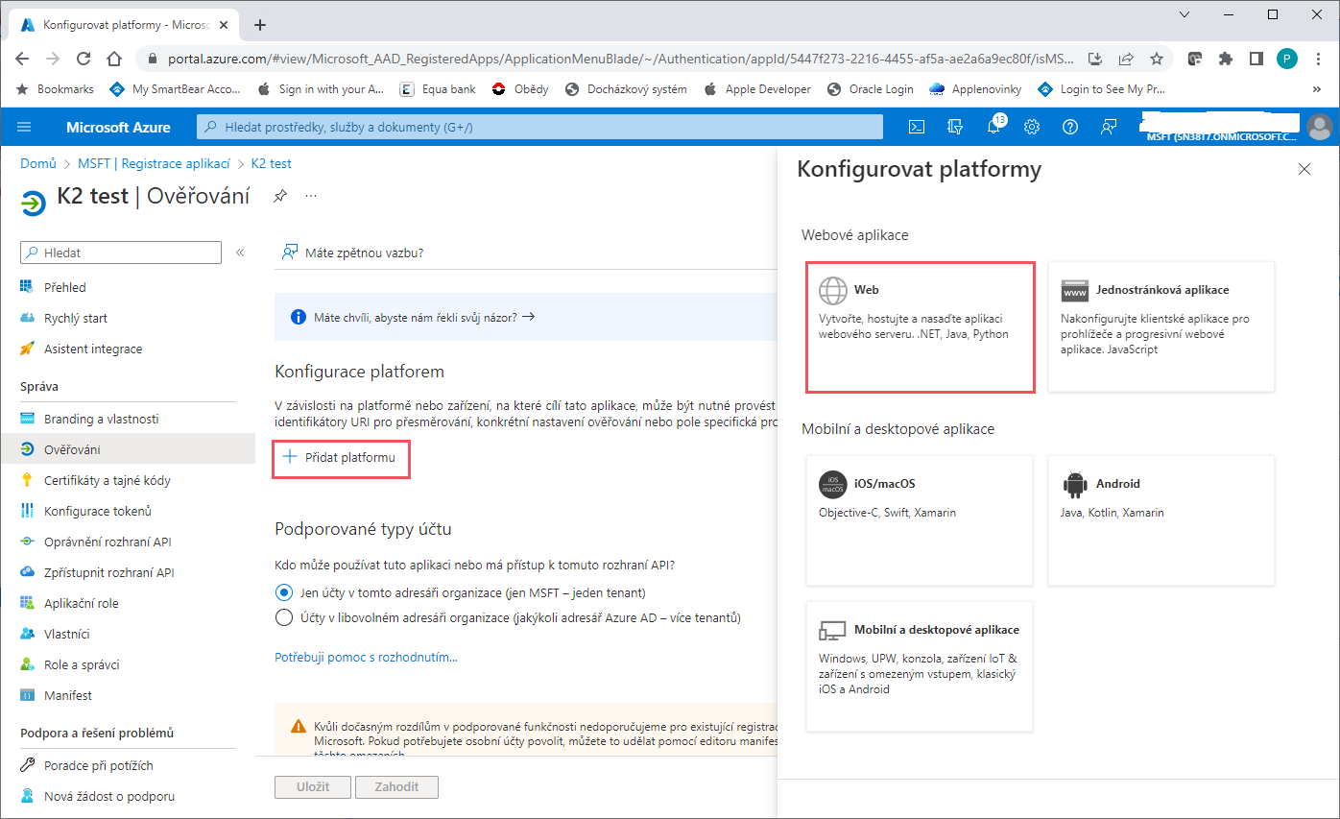
Task: Select multi-tenant accounts radio option
Action: [x=284, y=617]
